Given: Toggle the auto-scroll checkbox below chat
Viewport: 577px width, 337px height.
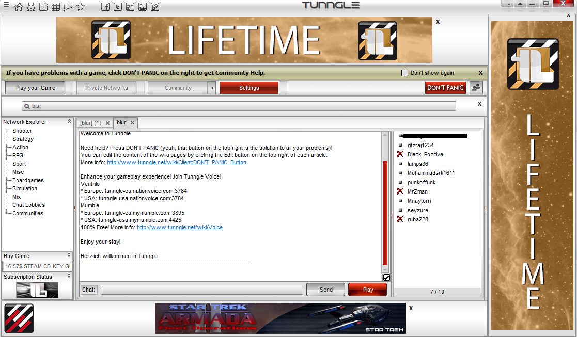Looking at the screenshot, I should (386, 278).
